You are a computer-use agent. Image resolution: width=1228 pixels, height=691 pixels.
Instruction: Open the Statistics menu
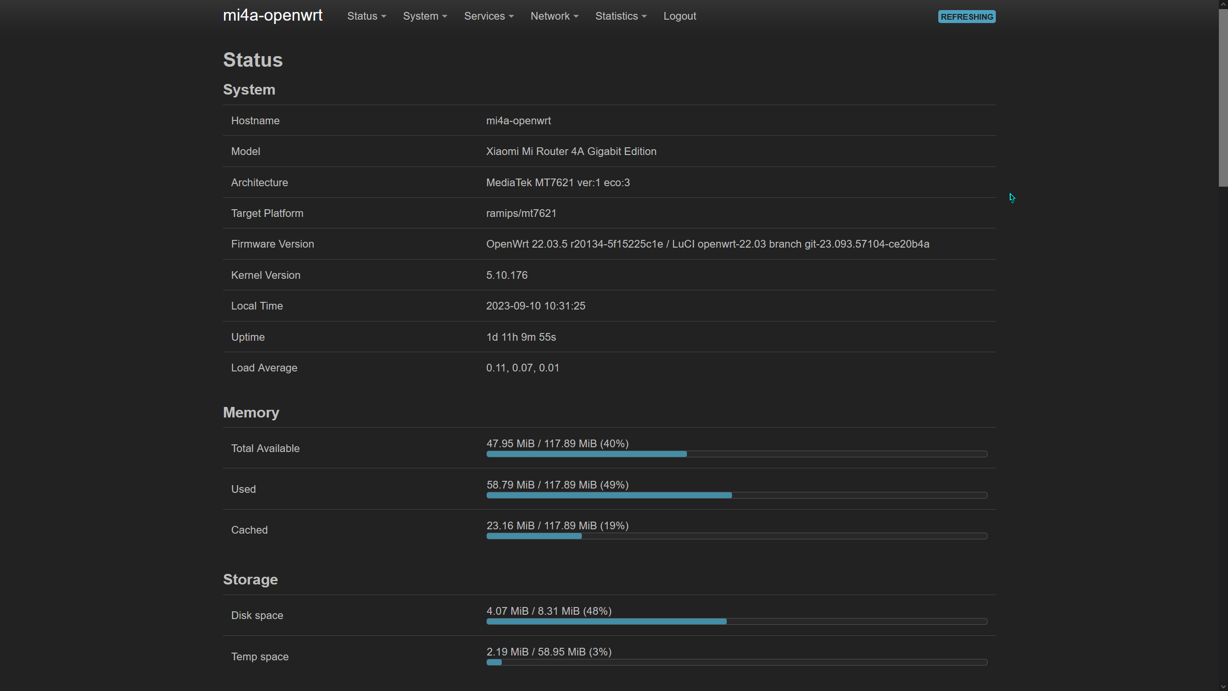pyautogui.click(x=621, y=16)
